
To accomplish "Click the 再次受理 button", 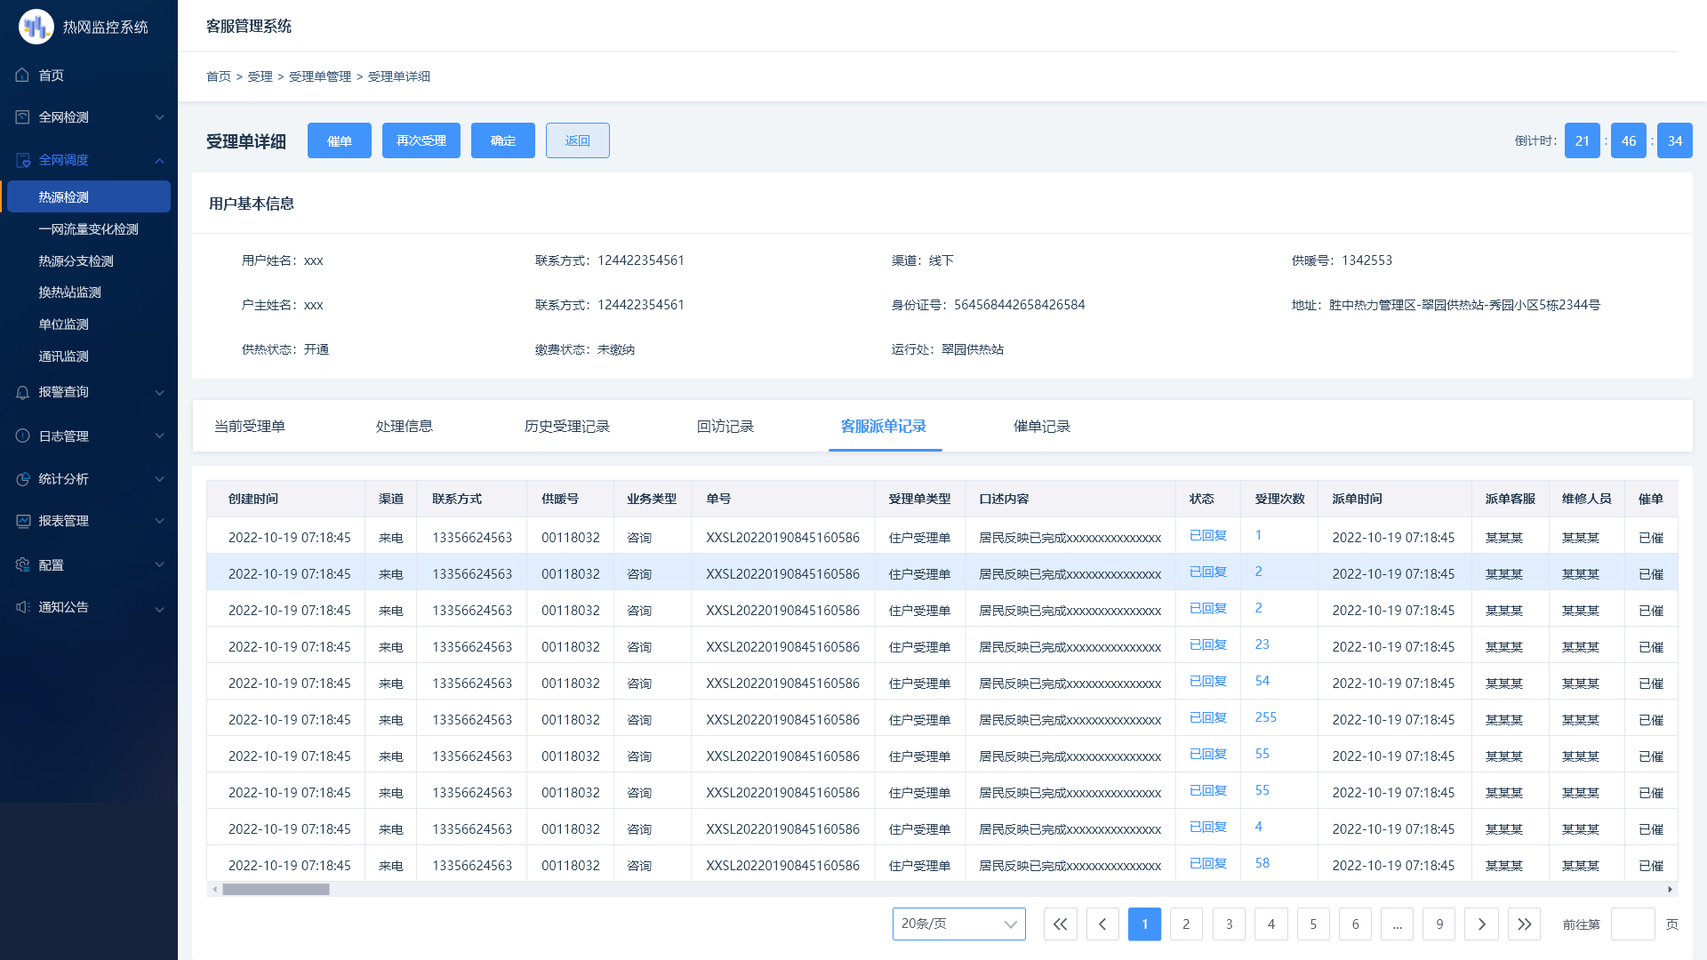I will (421, 140).
